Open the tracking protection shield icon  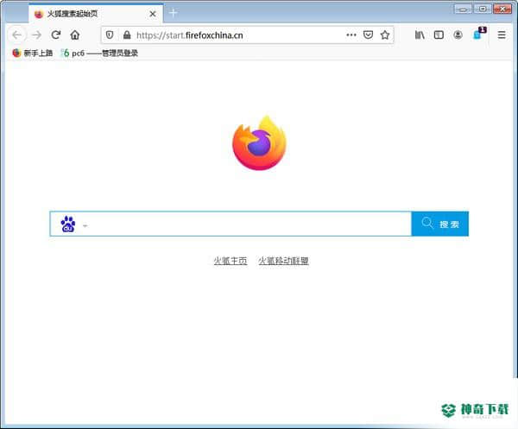(110, 35)
